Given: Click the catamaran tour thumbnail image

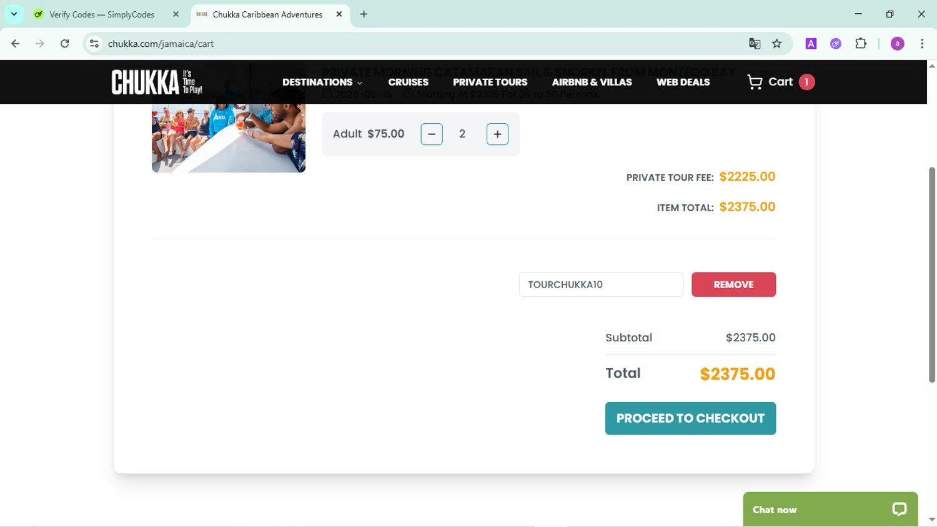Looking at the screenshot, I should tap(229, 138).
